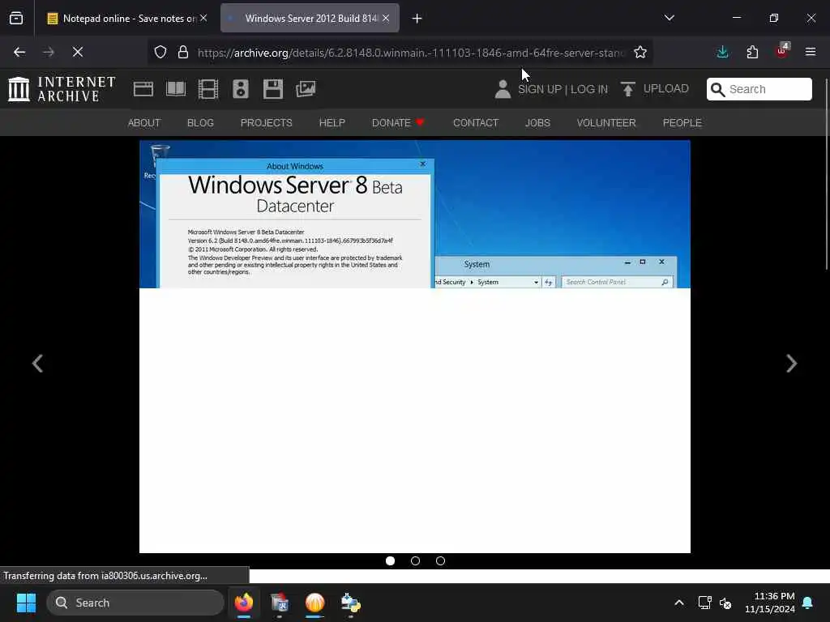Select the Windows Server 2012 Build tab

click(x=310, y=19)
